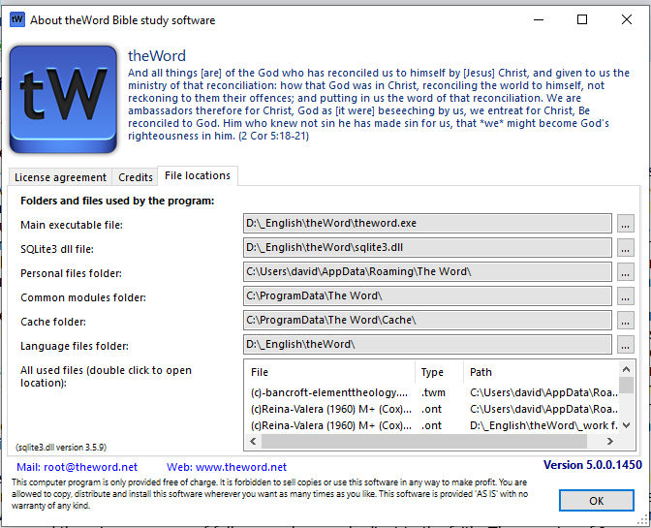Click the sqlite3.dll version 3.5.9 note
The height and width of the screenshot is (528, 651).
click(61, 448)
